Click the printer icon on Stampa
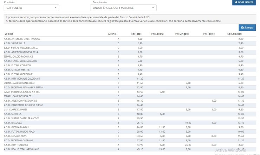The width and height of the screenshot is (260, 155). (x=242, y=27)
